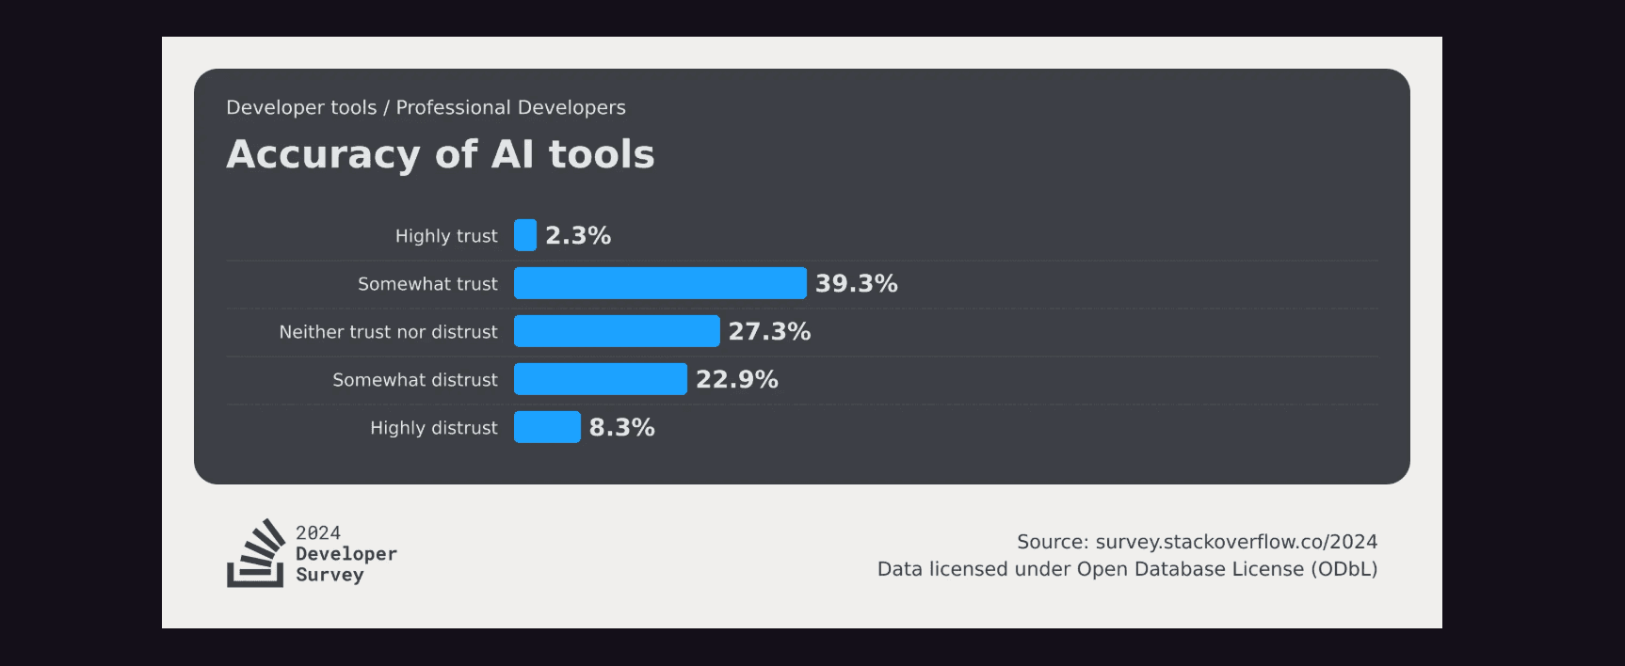Select the "Highly trust" label

point(446,236)
